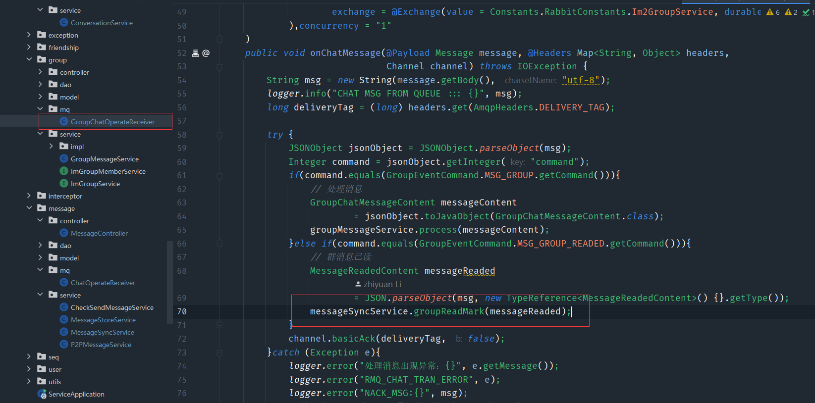Click Im2GroupService constant on line 49
The image size is (815, 403).
pos(672,12)
